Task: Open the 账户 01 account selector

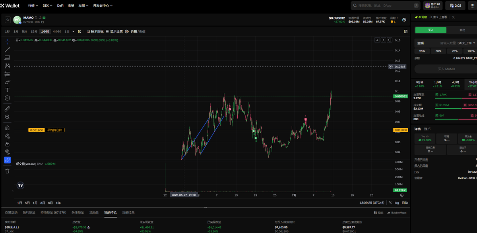Action: 433,6
